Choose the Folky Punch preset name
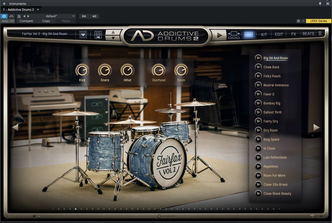Screen dimensions: 332x223 (x=272, y=76)
